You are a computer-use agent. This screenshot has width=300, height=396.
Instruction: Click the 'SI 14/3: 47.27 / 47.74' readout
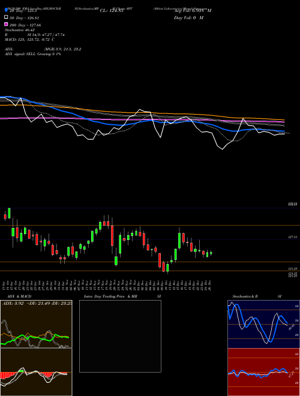pos(46,35)
